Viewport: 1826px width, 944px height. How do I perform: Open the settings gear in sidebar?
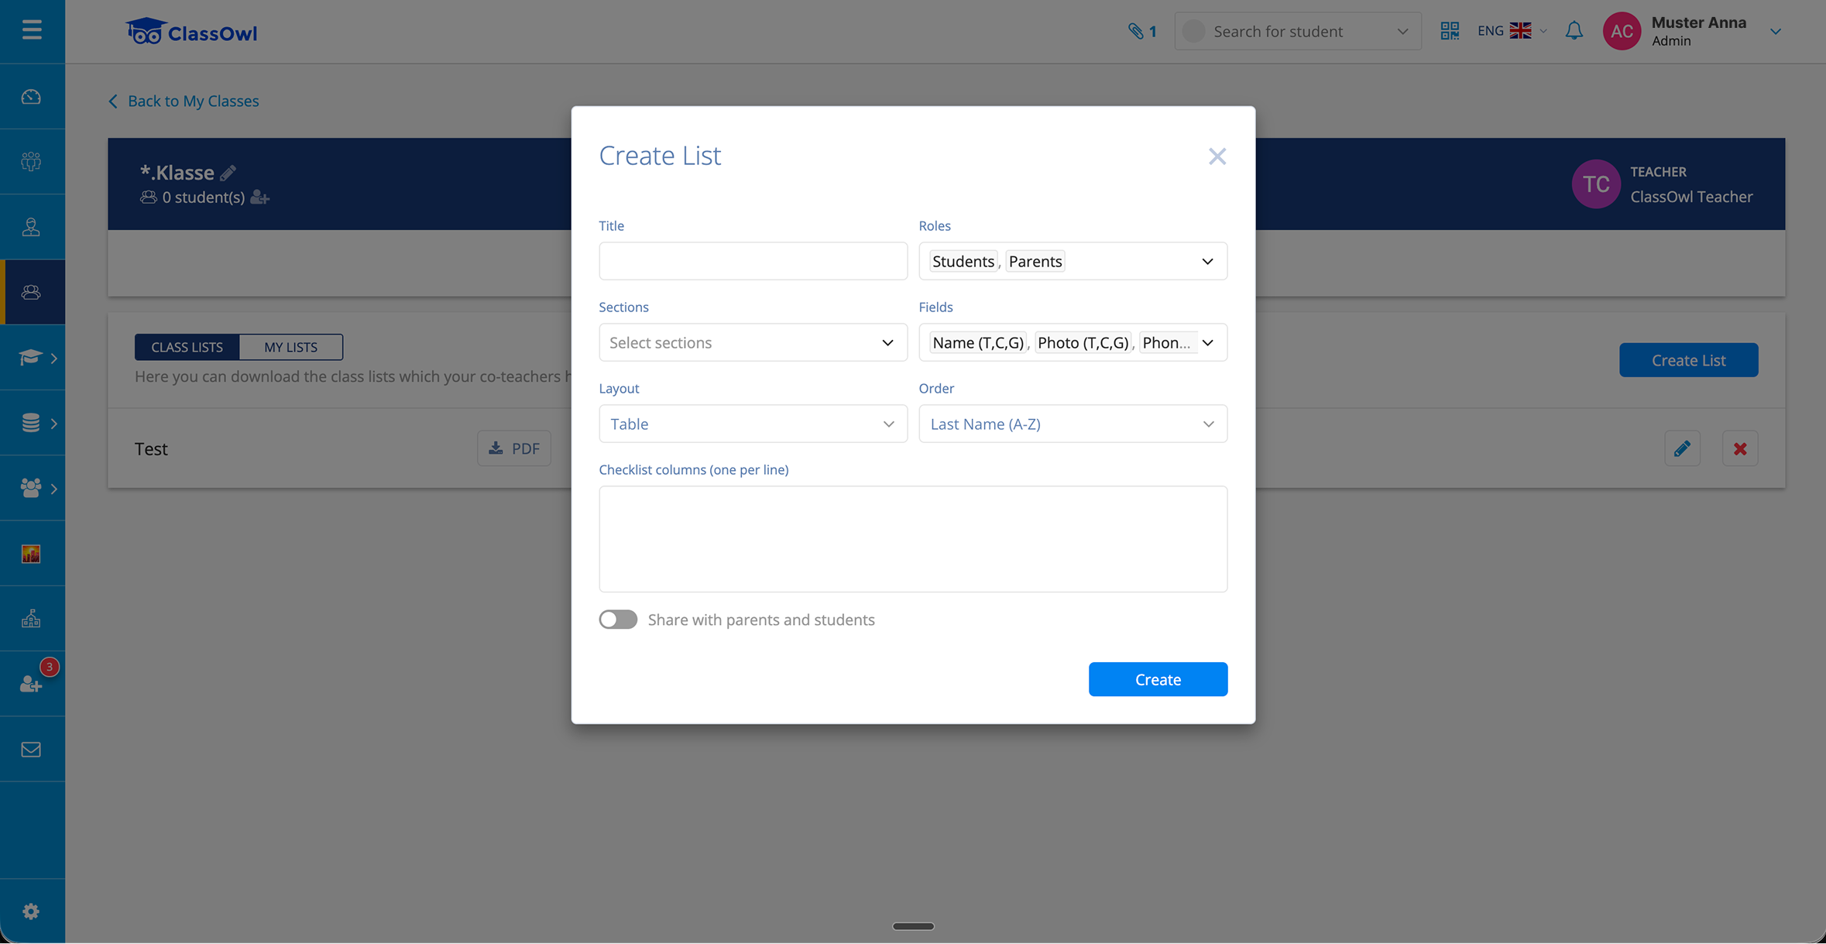(x=31, y=911)
